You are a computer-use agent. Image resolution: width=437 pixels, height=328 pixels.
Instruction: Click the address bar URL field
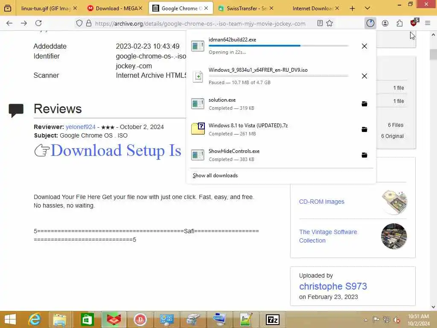(x=200, y=23)
